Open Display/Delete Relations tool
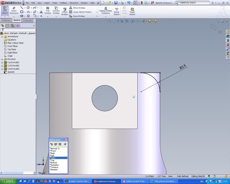The width and height of the screenshot is (230, 184). point(105,11)
